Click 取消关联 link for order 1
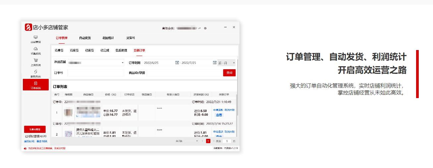Image resolution: width=433 pixels, height=168 pixels. (230, 110)
